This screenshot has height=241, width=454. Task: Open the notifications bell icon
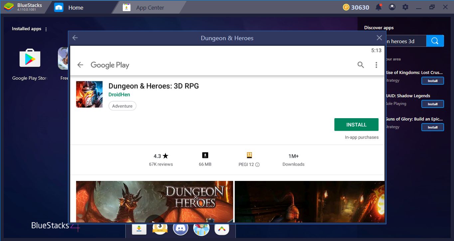pos(378,7)
